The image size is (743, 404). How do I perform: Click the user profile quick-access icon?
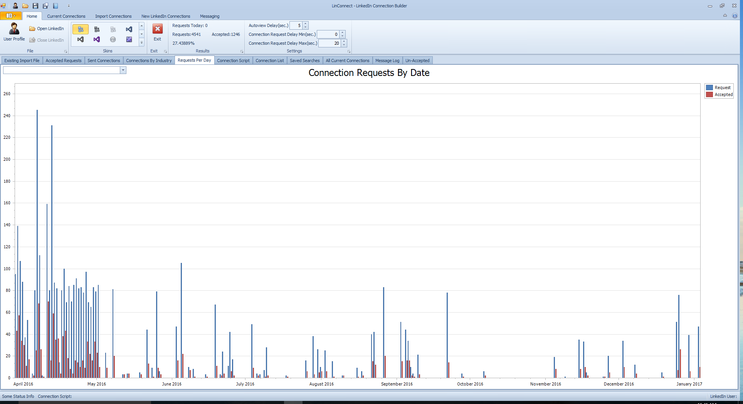pyautogui.click(x=15, y=6)
